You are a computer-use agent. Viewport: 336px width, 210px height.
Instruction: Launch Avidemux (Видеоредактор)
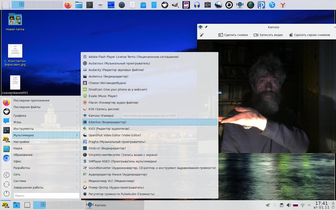150,76
